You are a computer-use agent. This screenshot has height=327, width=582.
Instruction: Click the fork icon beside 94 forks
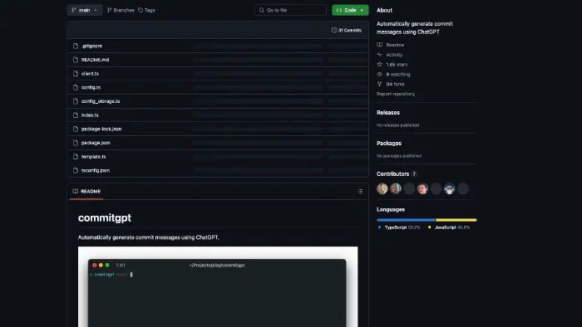[379, 84]
